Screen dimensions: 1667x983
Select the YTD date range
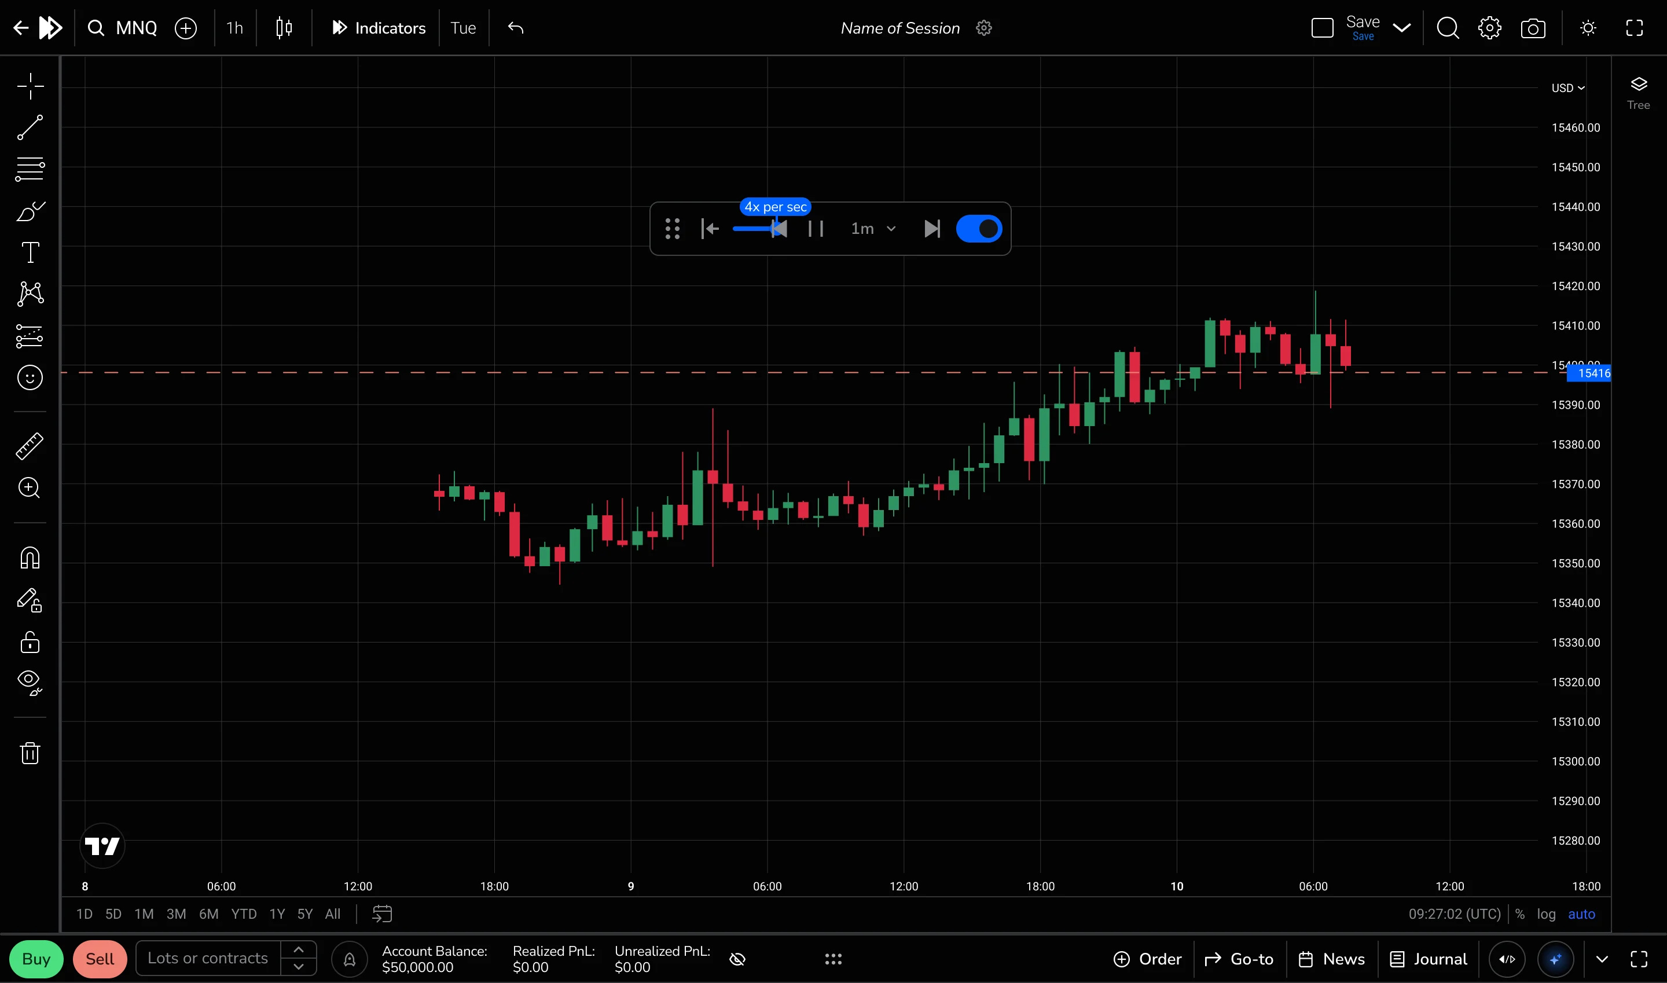[x=244, y=914]
